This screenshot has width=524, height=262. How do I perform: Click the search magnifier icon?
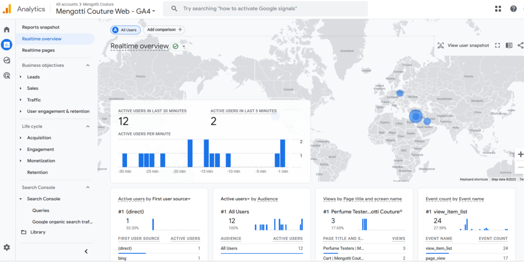pyautogui.click(x=174, y=9)
